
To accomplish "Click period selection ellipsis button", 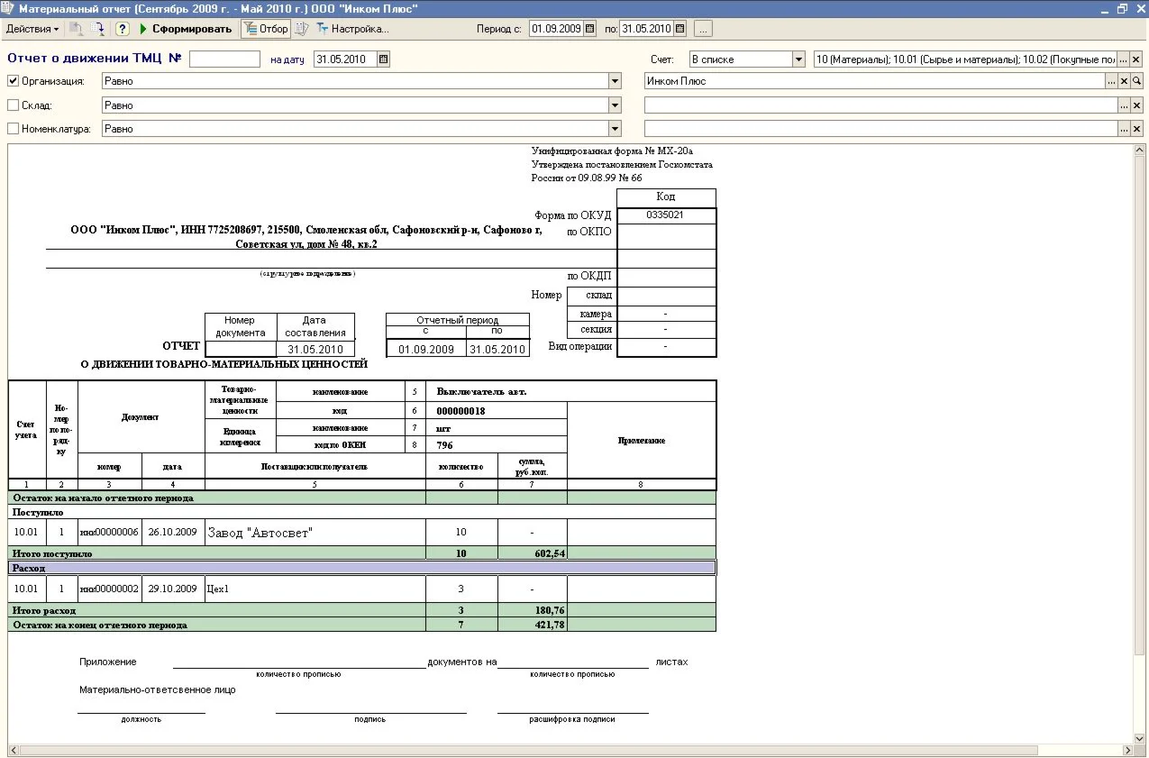I will (703, 29).
